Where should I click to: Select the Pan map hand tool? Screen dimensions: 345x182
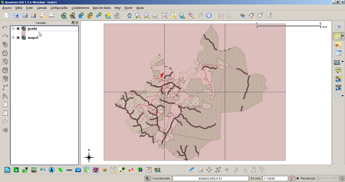pyautogui.click(x=129, y=16)
